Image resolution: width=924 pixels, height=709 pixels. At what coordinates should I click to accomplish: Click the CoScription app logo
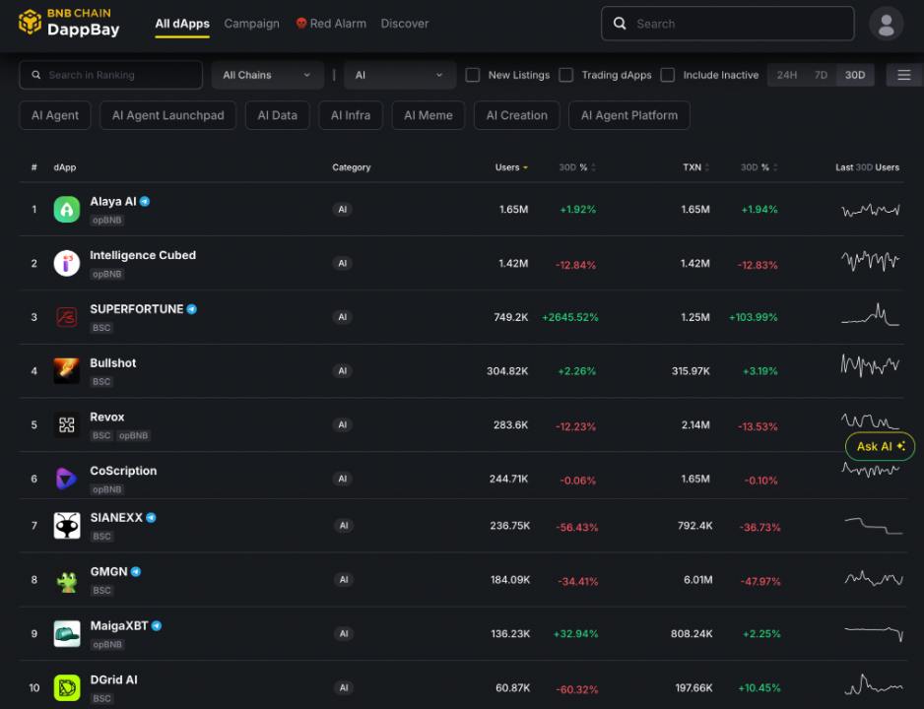[x=67, y=479]
